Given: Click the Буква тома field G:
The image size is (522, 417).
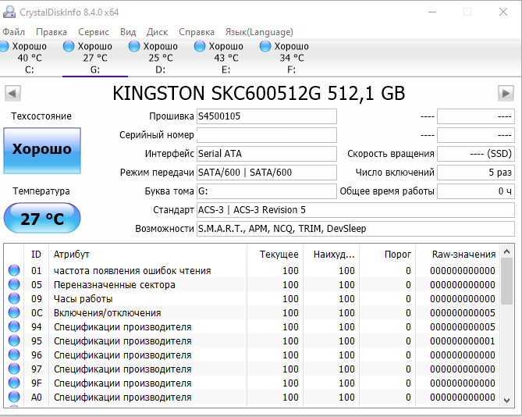Looking at the screenshot, I should tap(267, 191).
